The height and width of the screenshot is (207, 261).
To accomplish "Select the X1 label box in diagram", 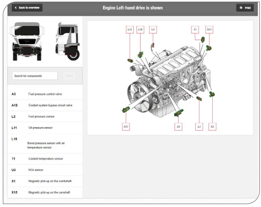I will pos(212,127).
